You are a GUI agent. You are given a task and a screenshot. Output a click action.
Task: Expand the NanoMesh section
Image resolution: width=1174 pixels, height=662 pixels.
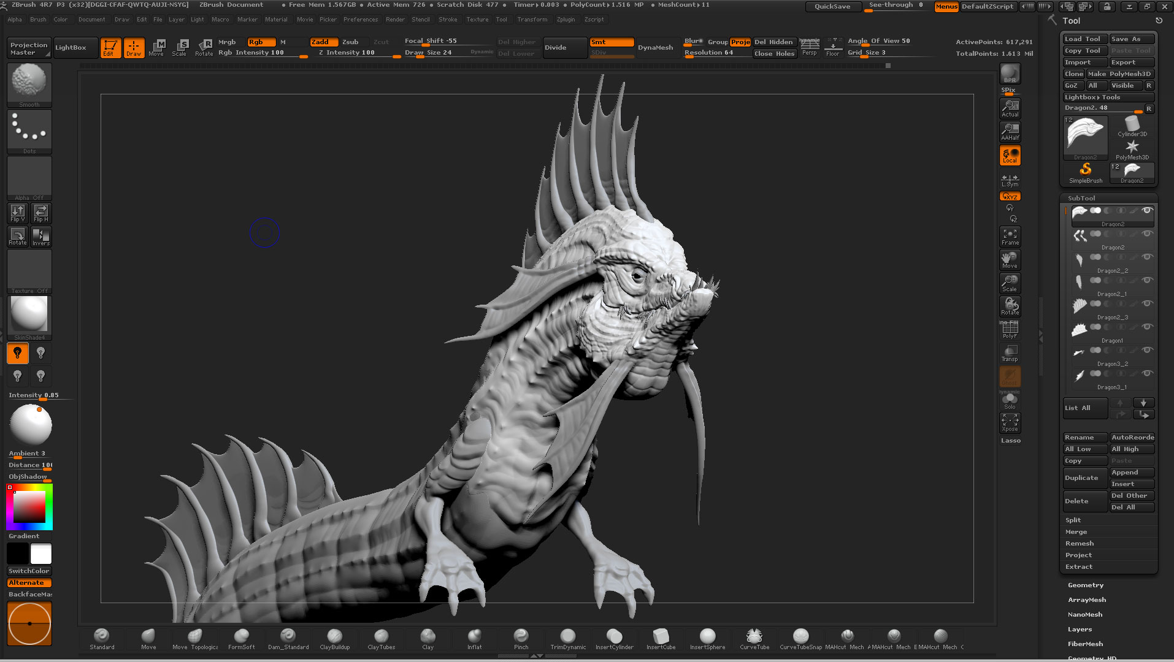click(x=1085, y=615)
